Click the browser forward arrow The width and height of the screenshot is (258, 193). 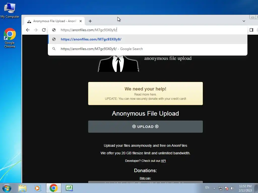[x=36, y=30]
